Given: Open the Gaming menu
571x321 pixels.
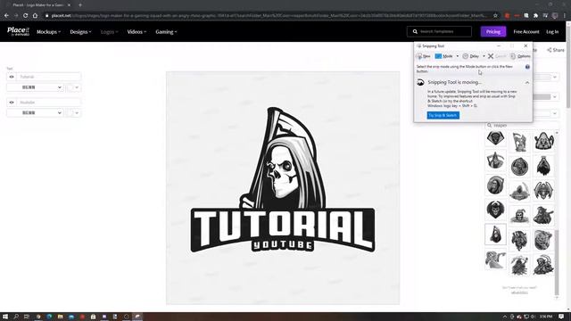Looking at the screenshot, I should (166, 32).
